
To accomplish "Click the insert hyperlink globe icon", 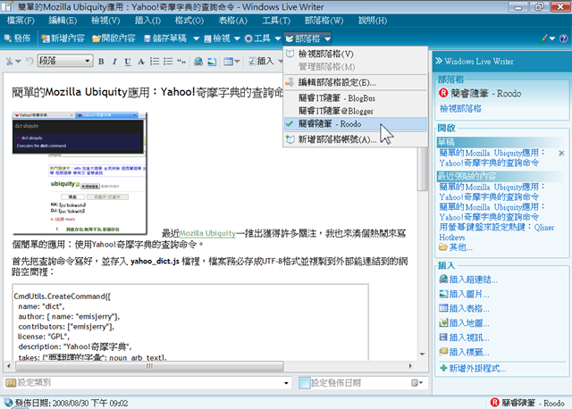I will [198, 62].
